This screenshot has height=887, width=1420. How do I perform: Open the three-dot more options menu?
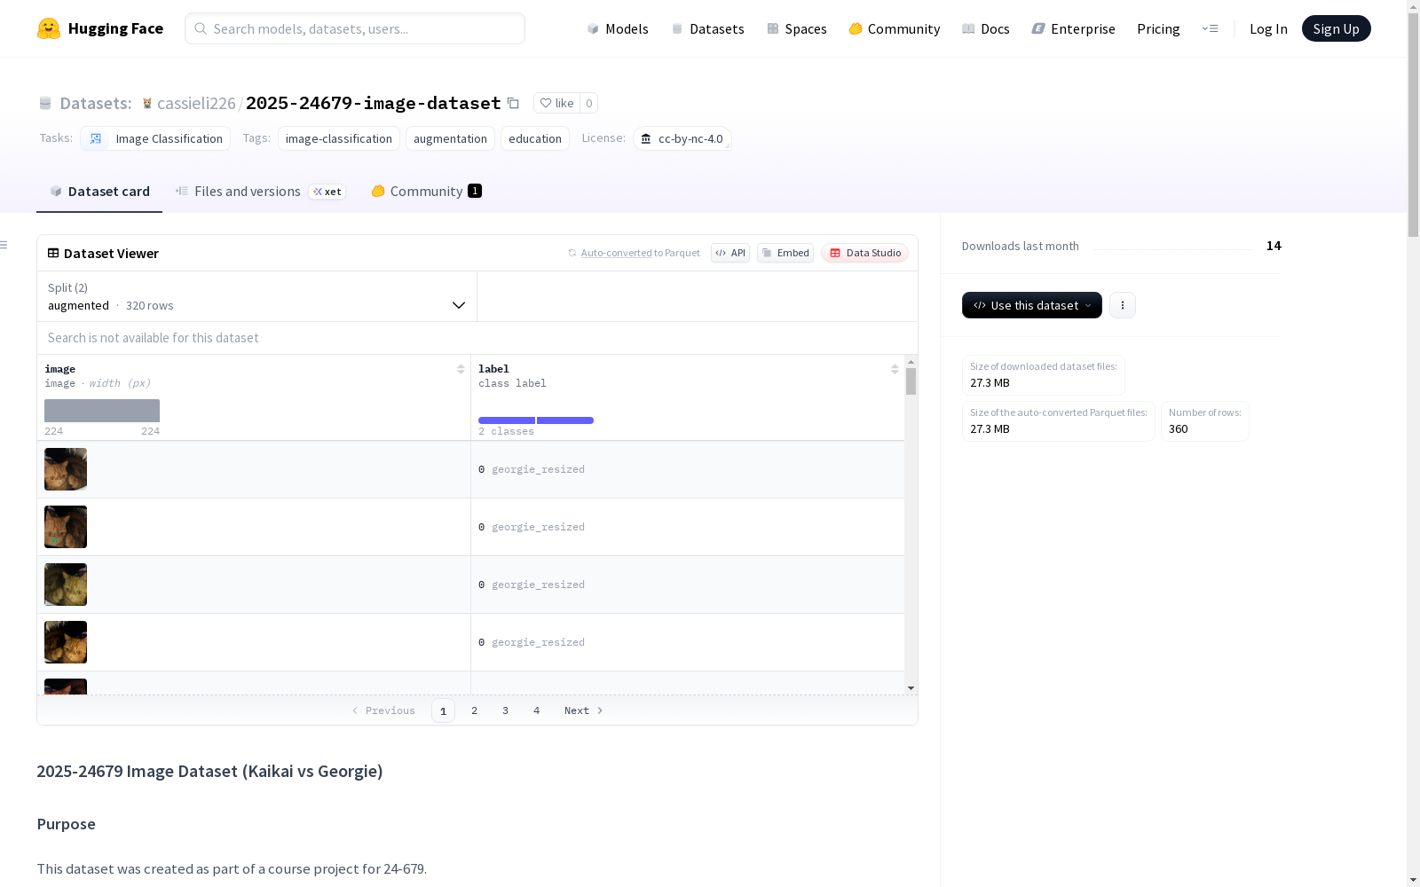[1122, 305]
